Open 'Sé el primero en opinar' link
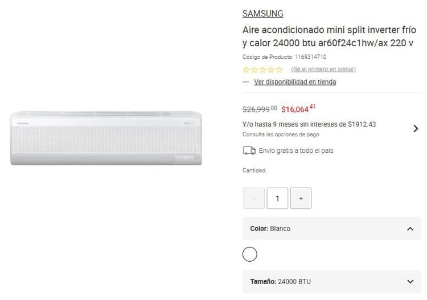The width and height of the screenshot is (427, 300). (x=323, y=69)
